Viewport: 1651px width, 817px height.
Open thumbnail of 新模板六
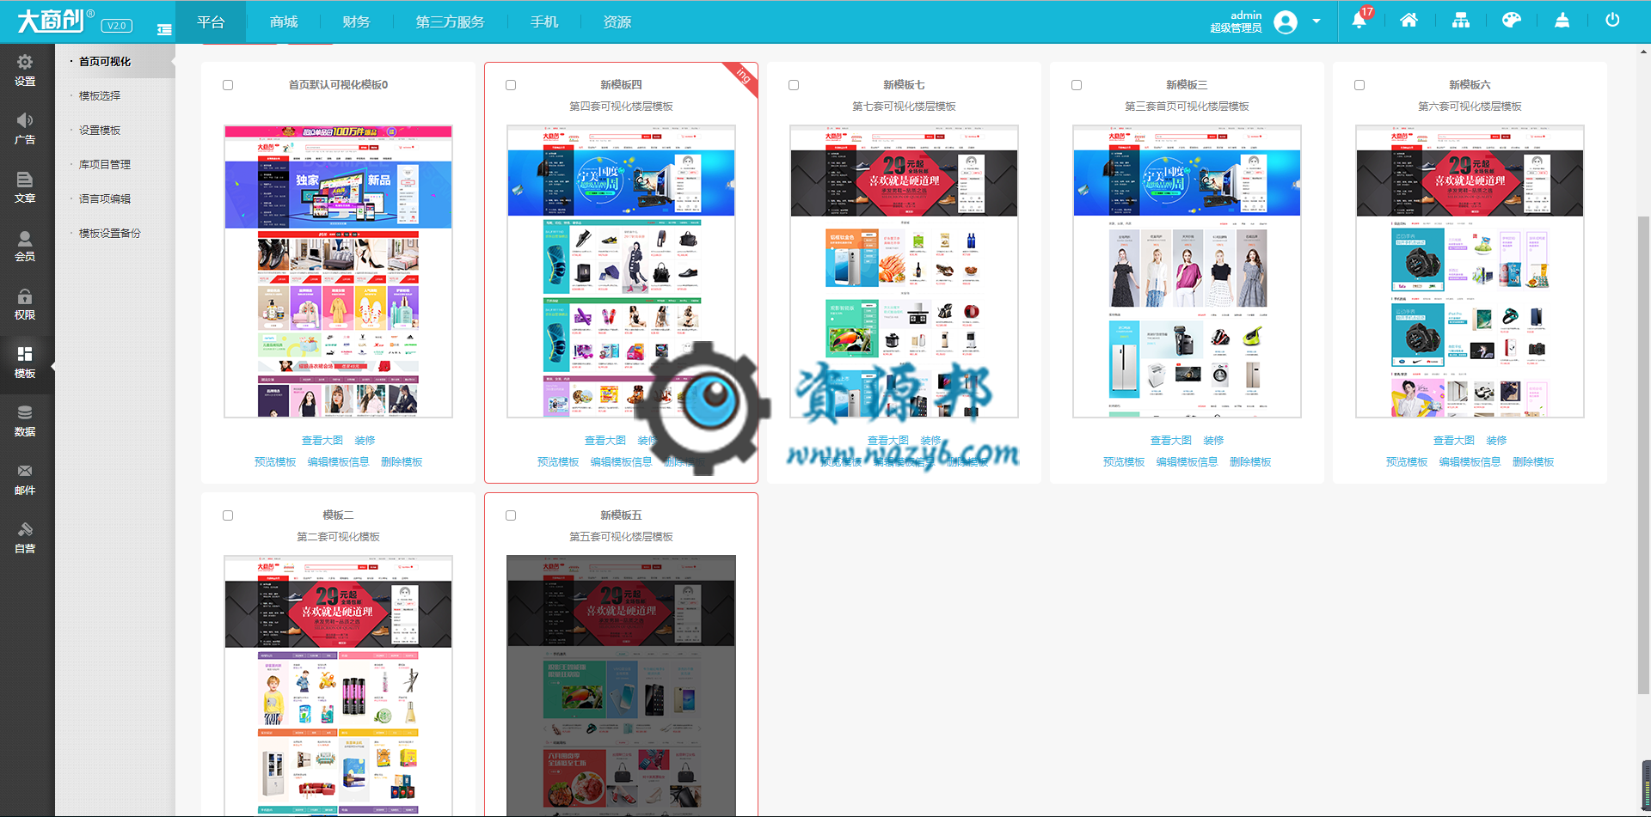click(1470, 271)
